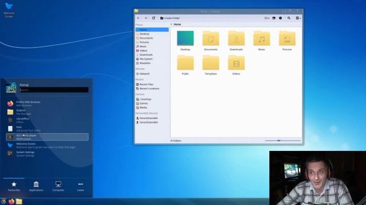Launch Dolphin File Manager from favourites
Screen dimensions: 366x205
tap(47, 112)
